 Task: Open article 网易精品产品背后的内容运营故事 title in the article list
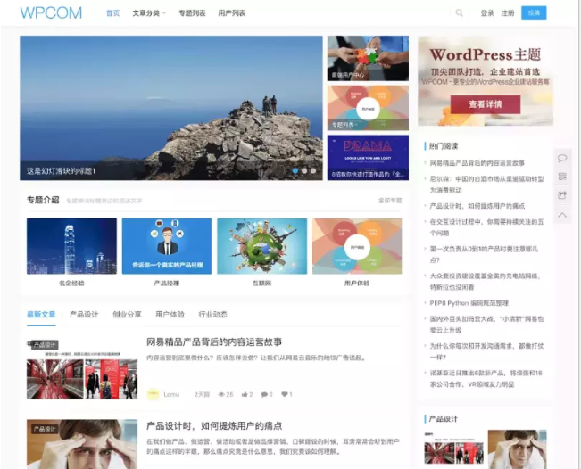(214, 341)
